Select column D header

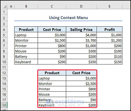tap(81, 6)
